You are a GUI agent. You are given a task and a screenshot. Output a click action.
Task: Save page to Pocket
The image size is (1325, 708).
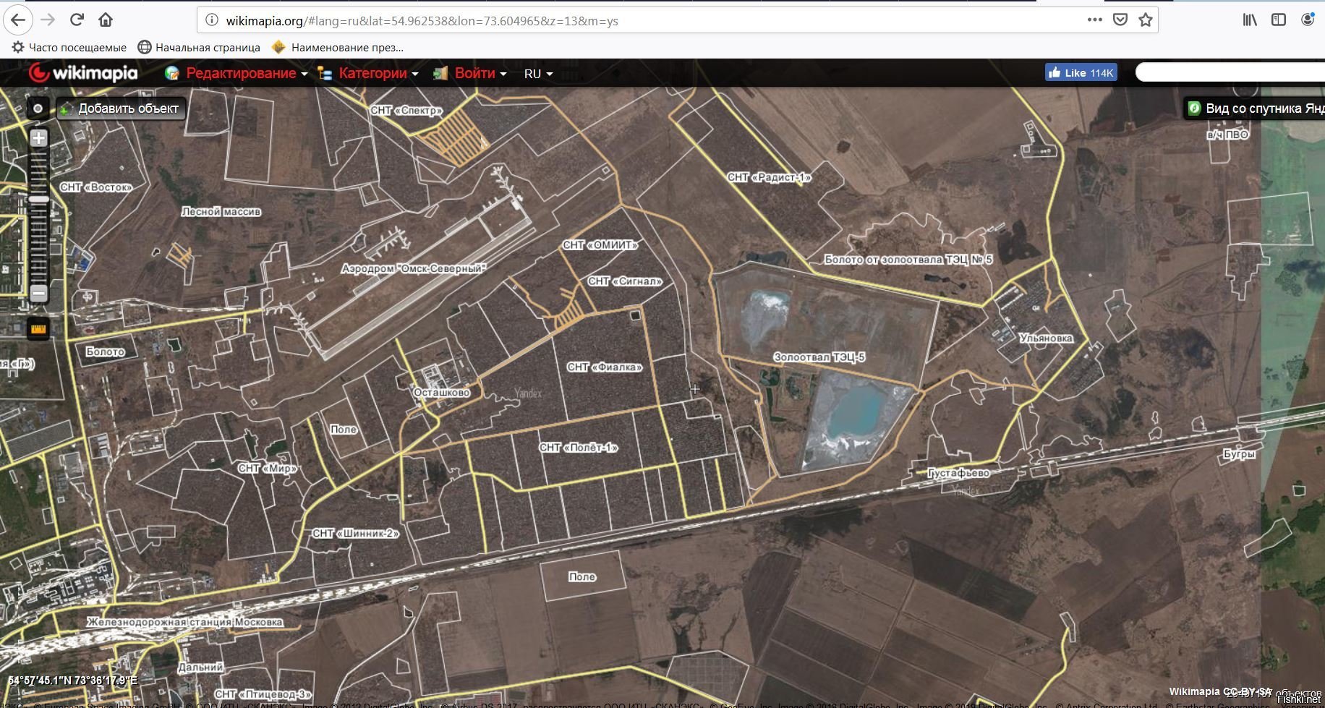pos(1120,20)
